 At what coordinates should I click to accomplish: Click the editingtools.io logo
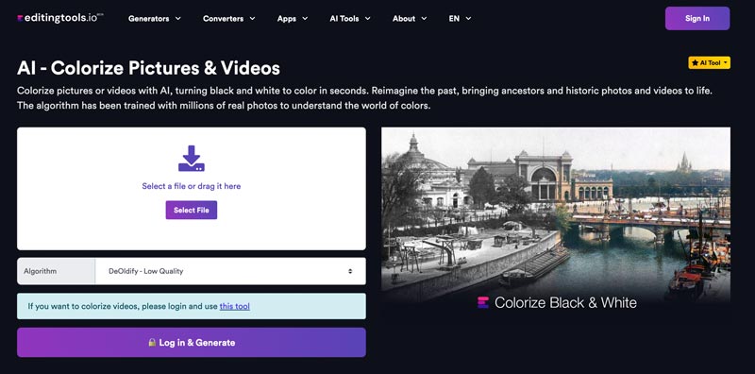(60, 18)
